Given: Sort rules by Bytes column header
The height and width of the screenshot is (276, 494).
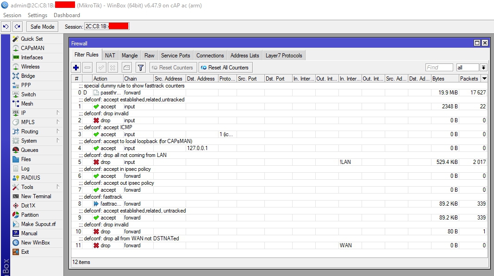Looking at the screenshot, I should click(445, 78).
